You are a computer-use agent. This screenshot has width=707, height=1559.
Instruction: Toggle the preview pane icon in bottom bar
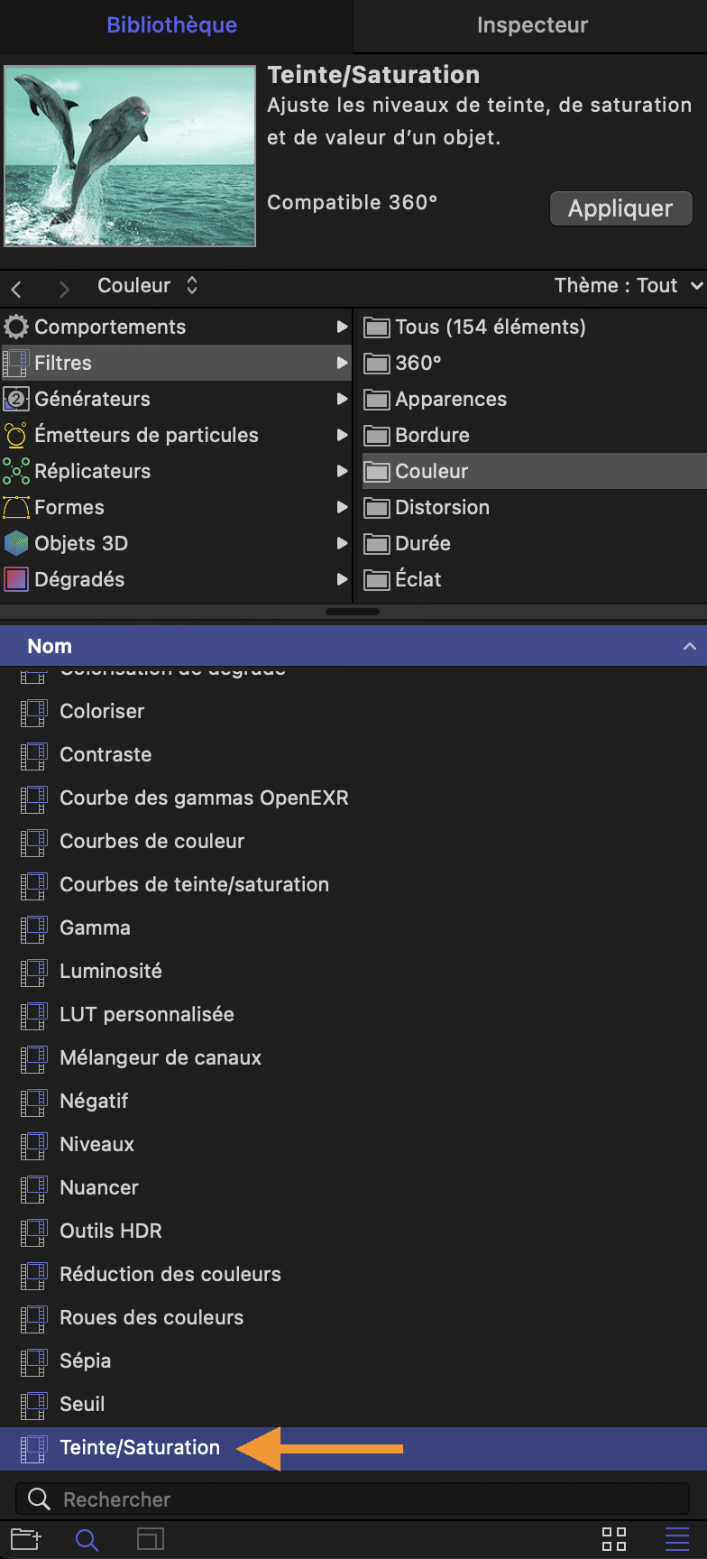click(x=151, y=1539)
